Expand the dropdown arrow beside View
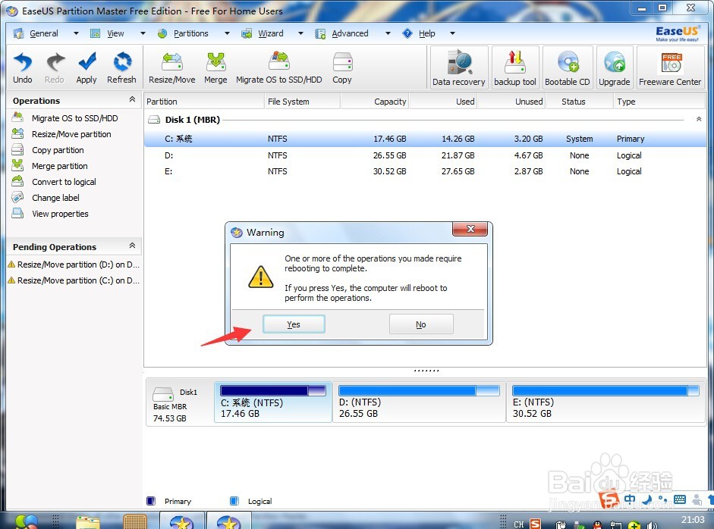Image resolution: width=714 pixels, height=529 pixels. click(143, 33)
